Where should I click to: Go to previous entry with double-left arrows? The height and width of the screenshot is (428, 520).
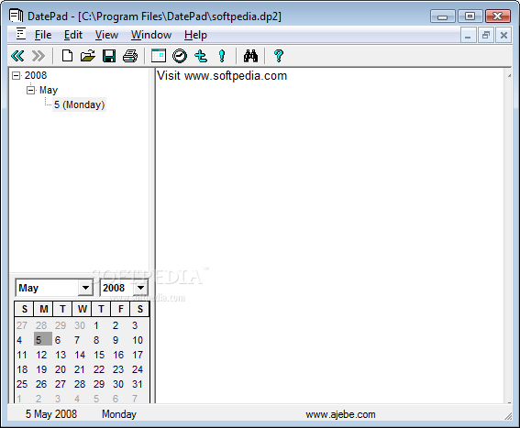click(17, 56)
